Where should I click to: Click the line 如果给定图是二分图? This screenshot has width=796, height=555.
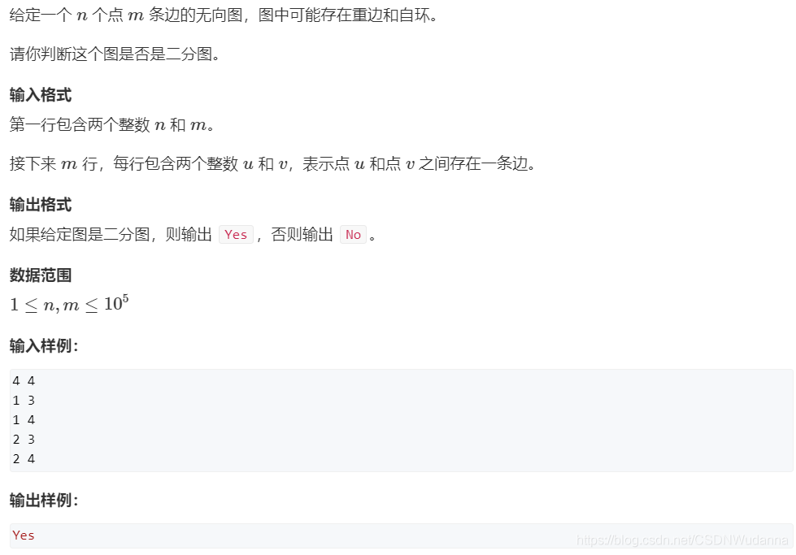(193, 234)
